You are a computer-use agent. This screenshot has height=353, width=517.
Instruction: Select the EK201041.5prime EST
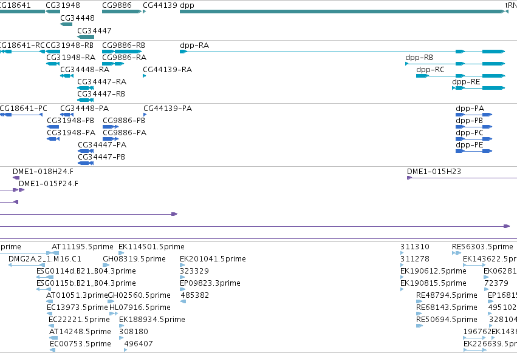[182, 265]
